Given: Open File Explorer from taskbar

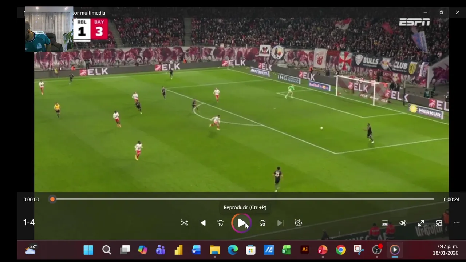Looking at the screenshot, I should point(214,250).
